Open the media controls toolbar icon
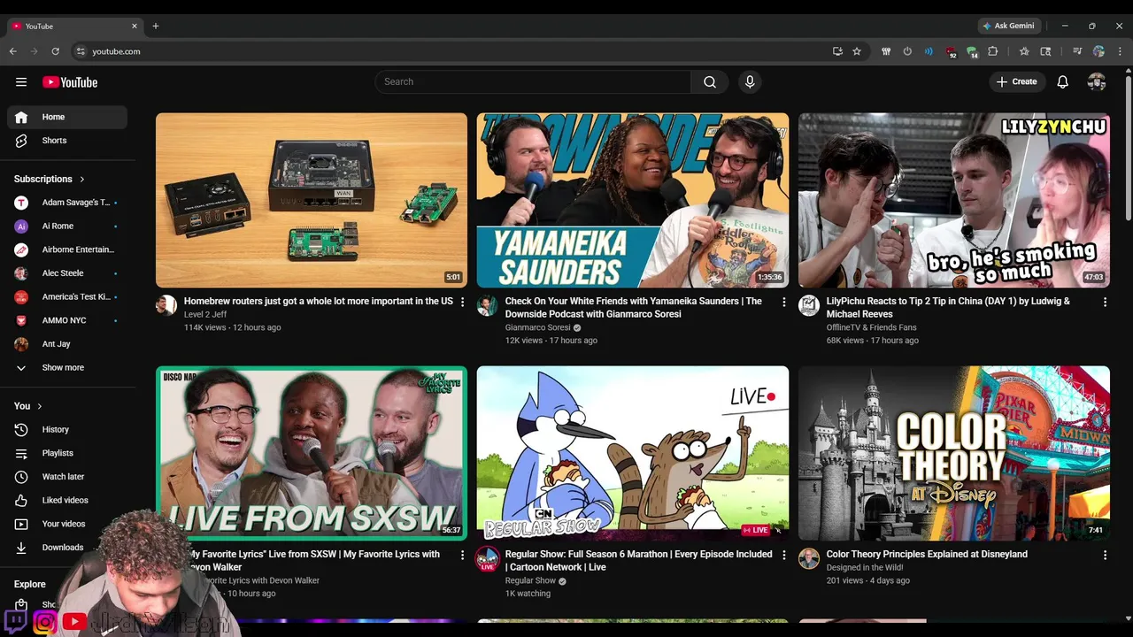 [x=1077, y=51]
